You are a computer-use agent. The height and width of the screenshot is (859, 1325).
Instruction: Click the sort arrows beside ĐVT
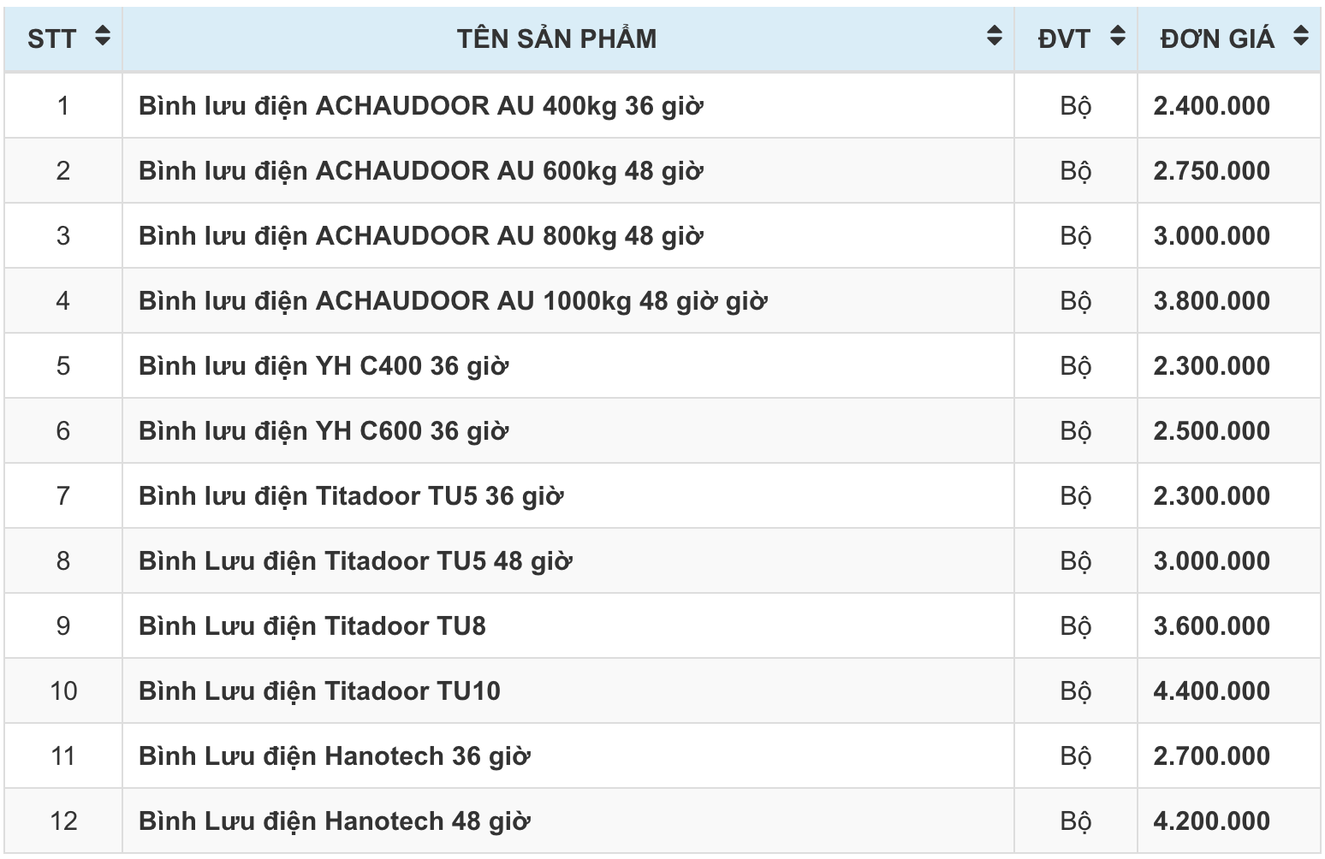tap(1117, 36)
